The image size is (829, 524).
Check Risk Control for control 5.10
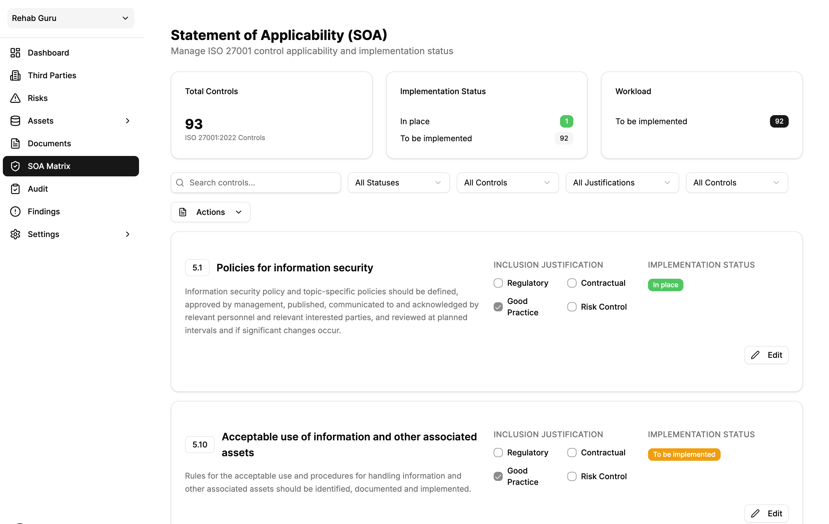pos(571,477)
